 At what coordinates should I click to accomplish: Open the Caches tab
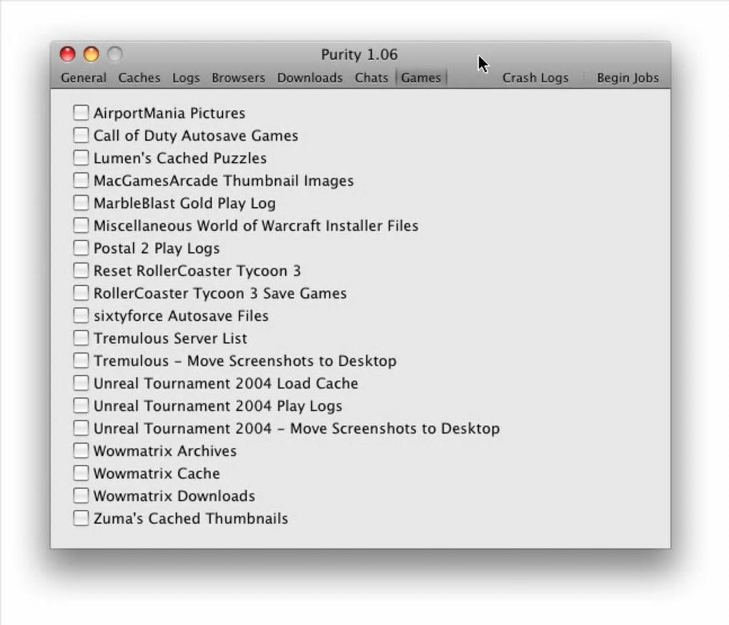pos(139,78)
